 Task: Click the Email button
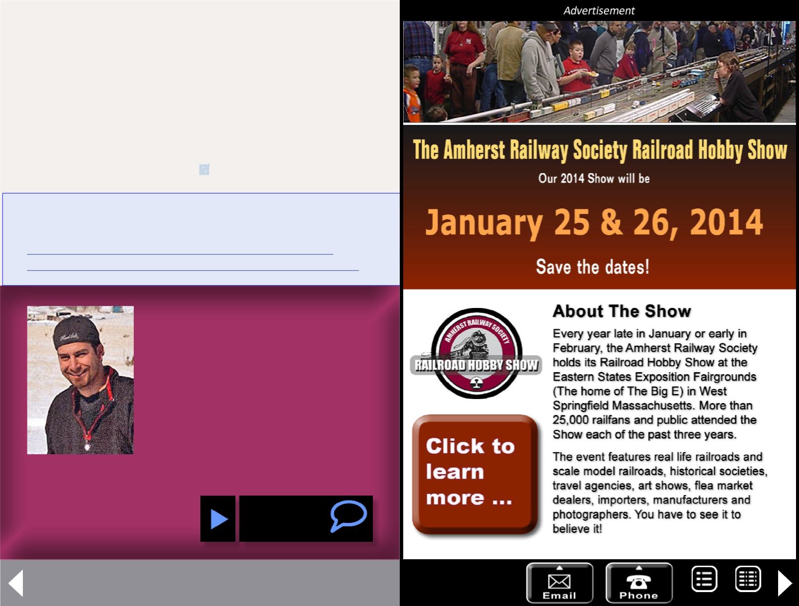pos(559,583)
